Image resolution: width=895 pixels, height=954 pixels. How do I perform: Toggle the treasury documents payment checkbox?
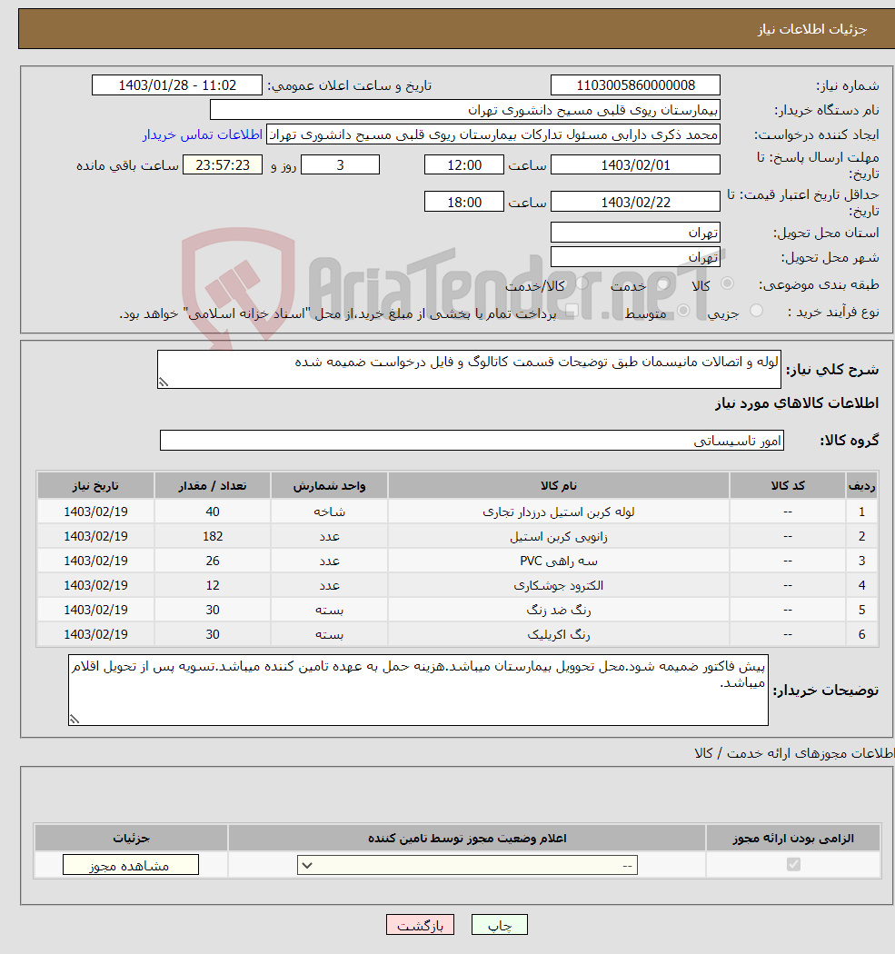tap(572, 311)
